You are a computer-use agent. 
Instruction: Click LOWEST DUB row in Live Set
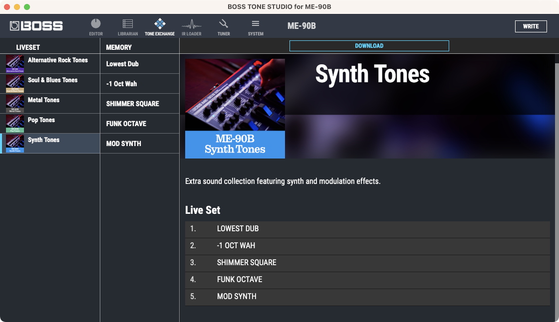pos(367,229)
